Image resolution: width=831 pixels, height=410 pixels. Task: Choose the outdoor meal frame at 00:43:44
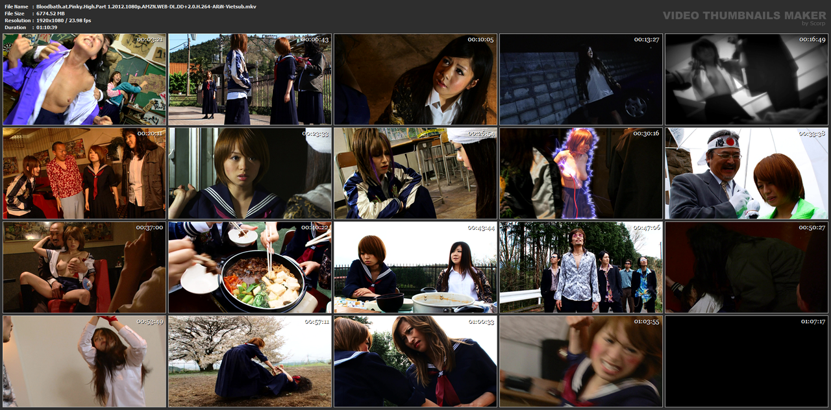tap(415, 267)
